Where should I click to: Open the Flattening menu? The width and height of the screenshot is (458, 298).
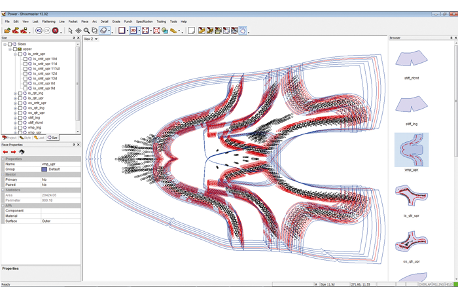tap(49, 22)
